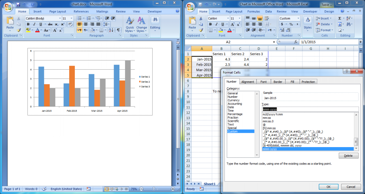
Task: Open Border tab in Format Cells dialog
Action: point(278,82)
